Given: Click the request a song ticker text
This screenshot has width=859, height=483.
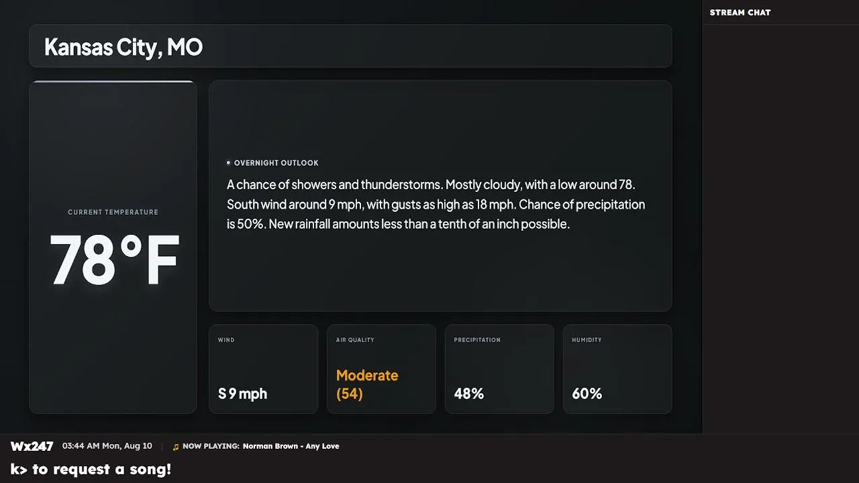Looking at the screenshot, I should [91, 470].
